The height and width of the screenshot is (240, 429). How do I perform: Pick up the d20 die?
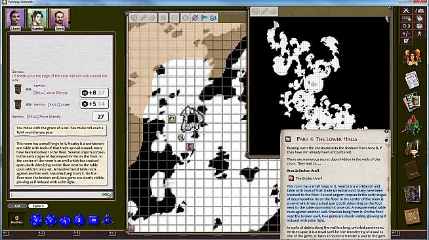(x=36, y=220)
